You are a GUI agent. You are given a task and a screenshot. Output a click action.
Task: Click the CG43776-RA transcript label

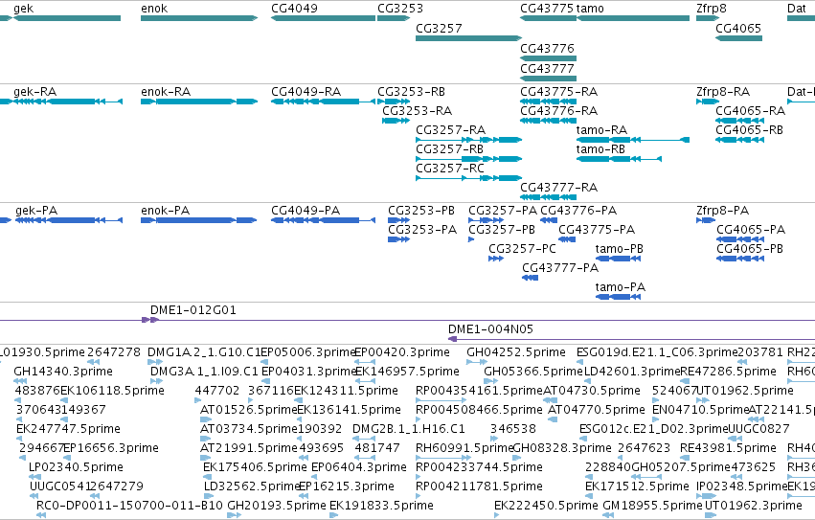(x=558, y=111)
